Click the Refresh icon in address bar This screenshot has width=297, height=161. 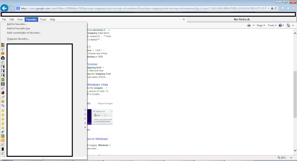coord(276,8)
